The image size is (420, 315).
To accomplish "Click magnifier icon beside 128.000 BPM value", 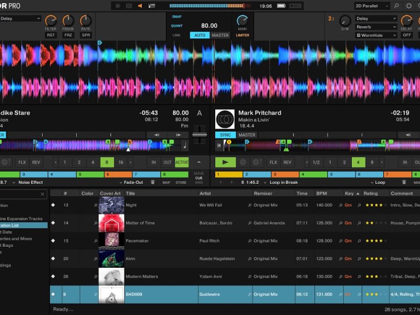I will click(x=341, y=241).
